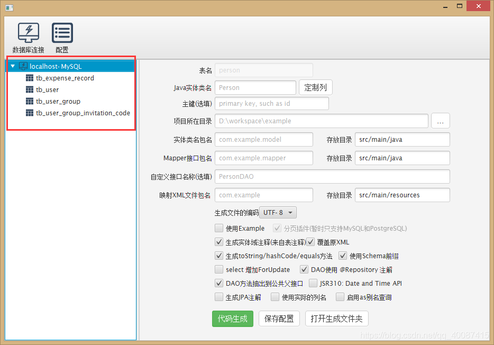Click the table icon beside tb_user
Viewport: 494px width, 345px height.
[x=30, y=89]
